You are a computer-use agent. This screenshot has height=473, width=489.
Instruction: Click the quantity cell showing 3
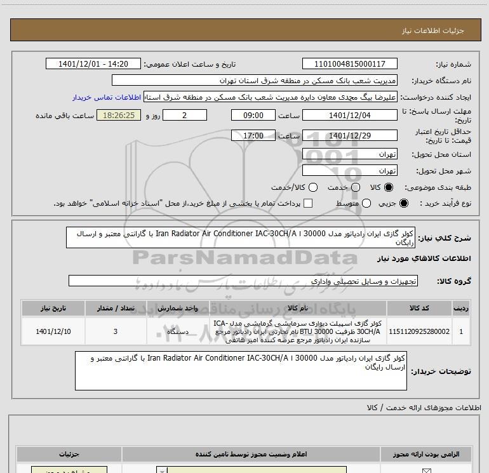click(x=116, y=331)
